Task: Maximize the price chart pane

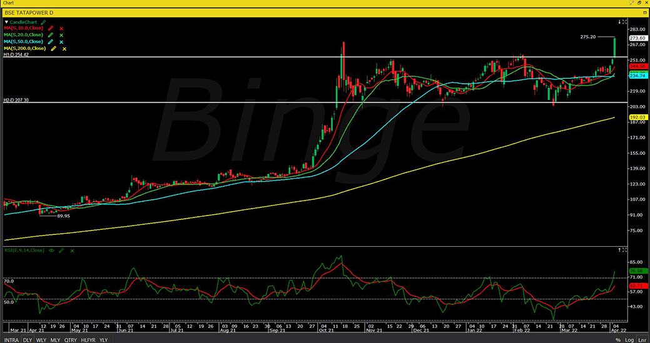Action: tap(625, 21)
